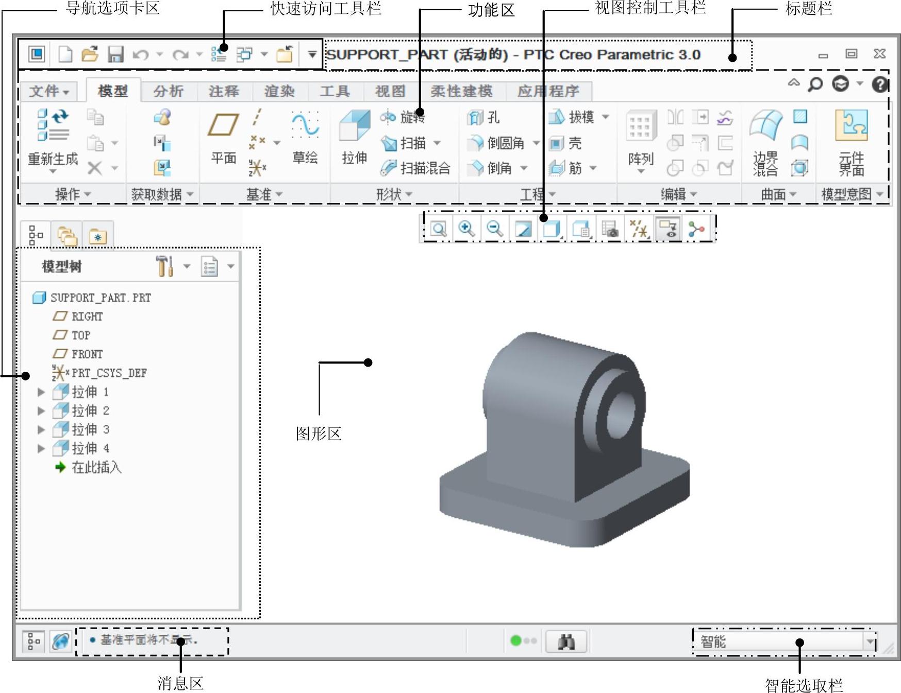Screen dimensions: 901x693
Task: Open the 智能 selection filter dropdown
Action: coord(870,642)
